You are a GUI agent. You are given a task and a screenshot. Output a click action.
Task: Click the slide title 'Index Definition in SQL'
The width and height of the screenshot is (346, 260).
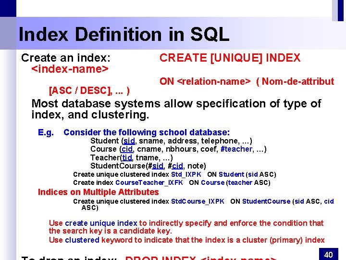tap(124, 34)
